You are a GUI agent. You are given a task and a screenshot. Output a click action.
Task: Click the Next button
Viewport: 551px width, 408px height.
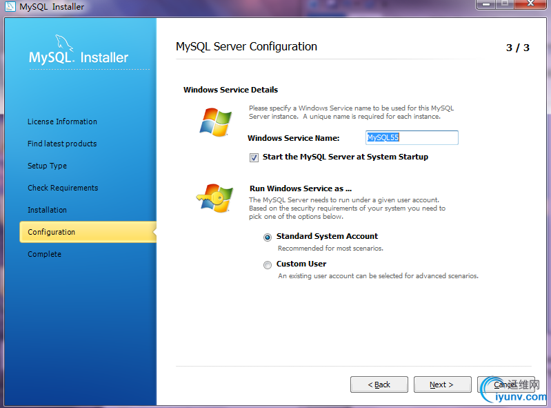point(443,385)
